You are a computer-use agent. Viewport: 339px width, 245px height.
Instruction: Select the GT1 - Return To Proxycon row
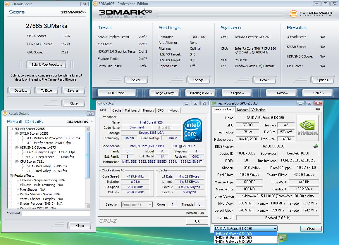pyautogui.click(x=53, y=138)
